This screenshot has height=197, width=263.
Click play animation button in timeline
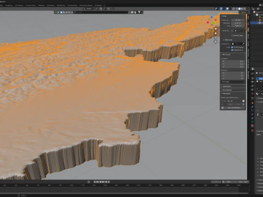(x=103, y=182)
